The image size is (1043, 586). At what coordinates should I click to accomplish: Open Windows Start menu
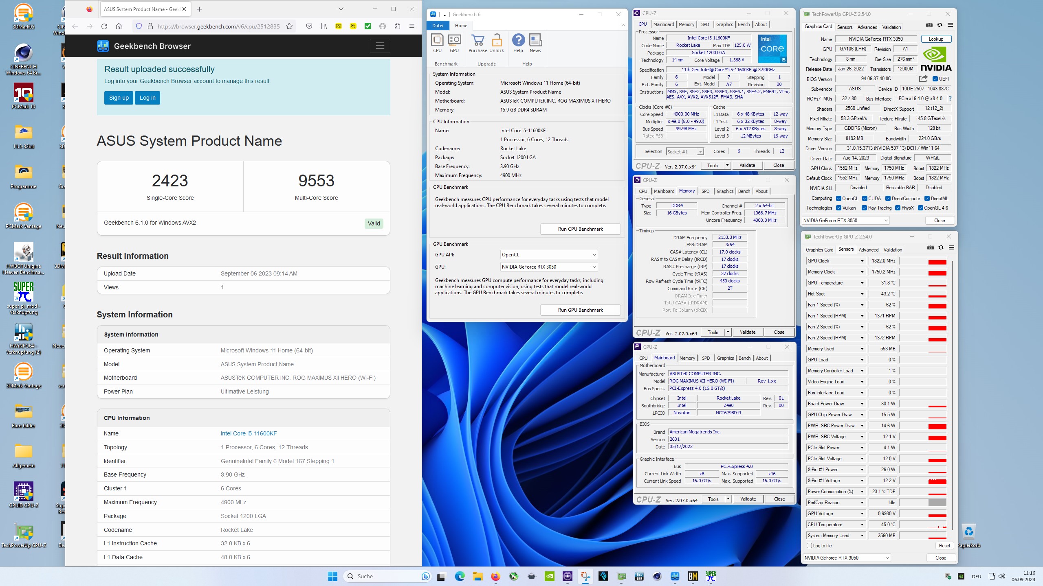click(333, 576)
